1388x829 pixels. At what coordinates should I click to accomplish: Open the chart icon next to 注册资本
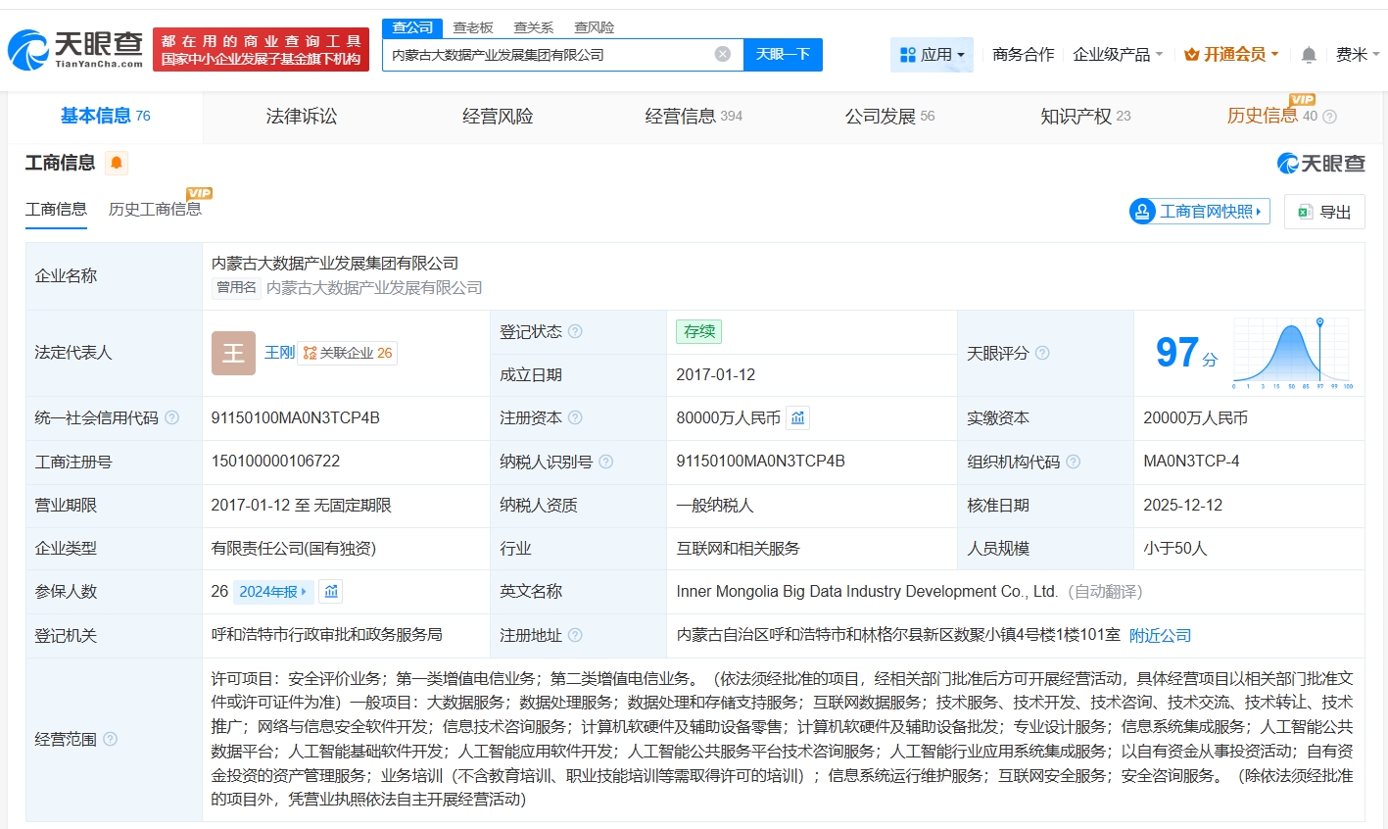pyautogui.click(x=798, y=418)
